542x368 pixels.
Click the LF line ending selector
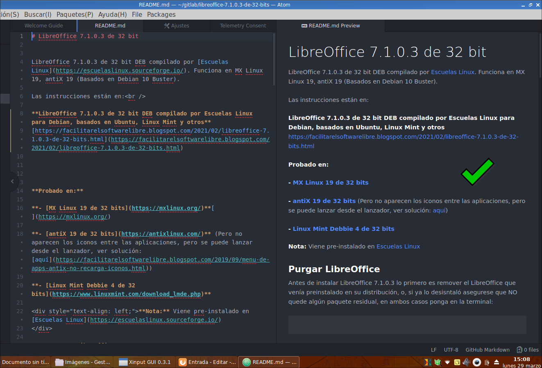tap(433, 350)
